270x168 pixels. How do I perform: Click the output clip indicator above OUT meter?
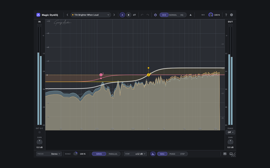click(230, 25)
